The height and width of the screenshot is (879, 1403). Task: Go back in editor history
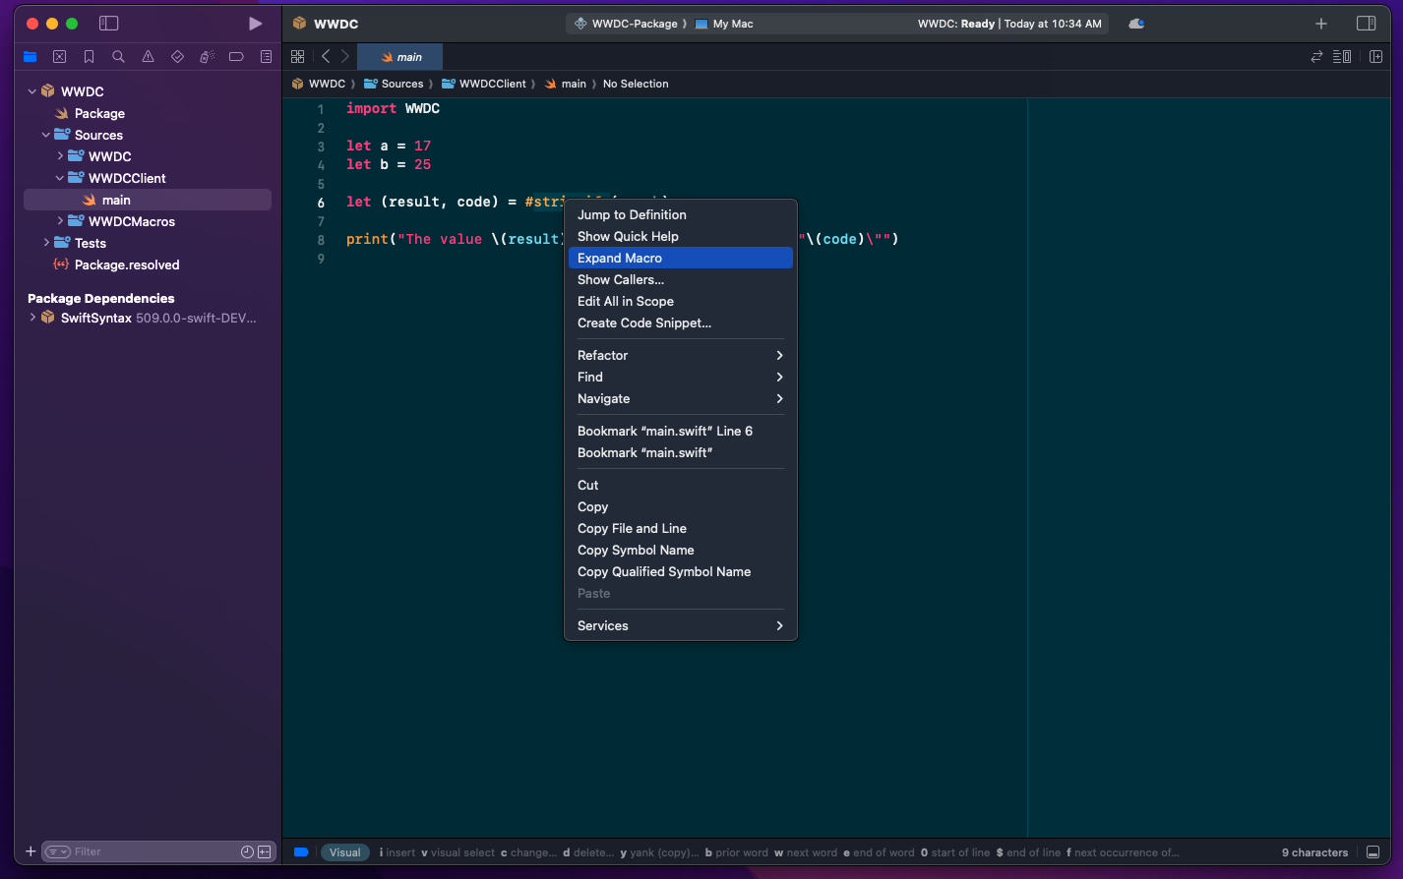326,57
